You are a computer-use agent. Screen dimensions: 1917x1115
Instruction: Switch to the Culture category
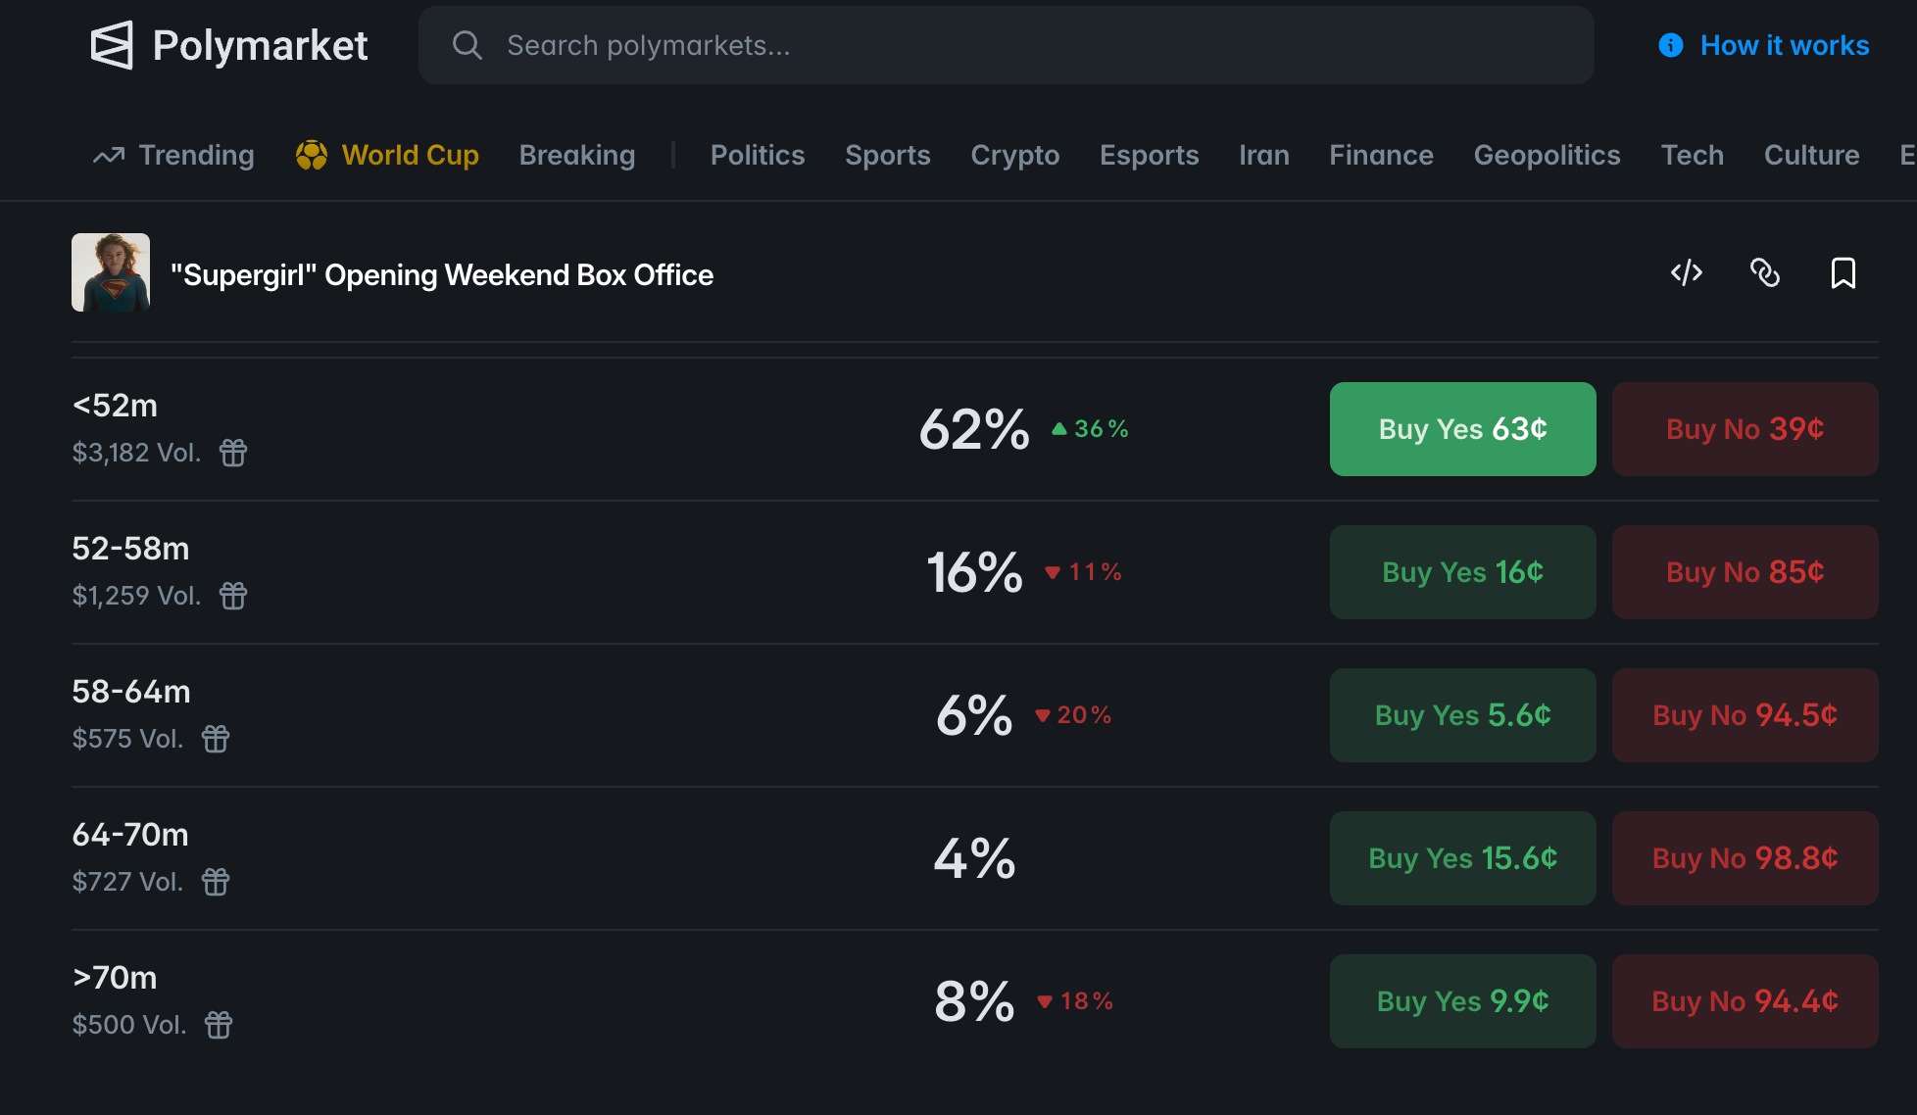coord(1812,155)
